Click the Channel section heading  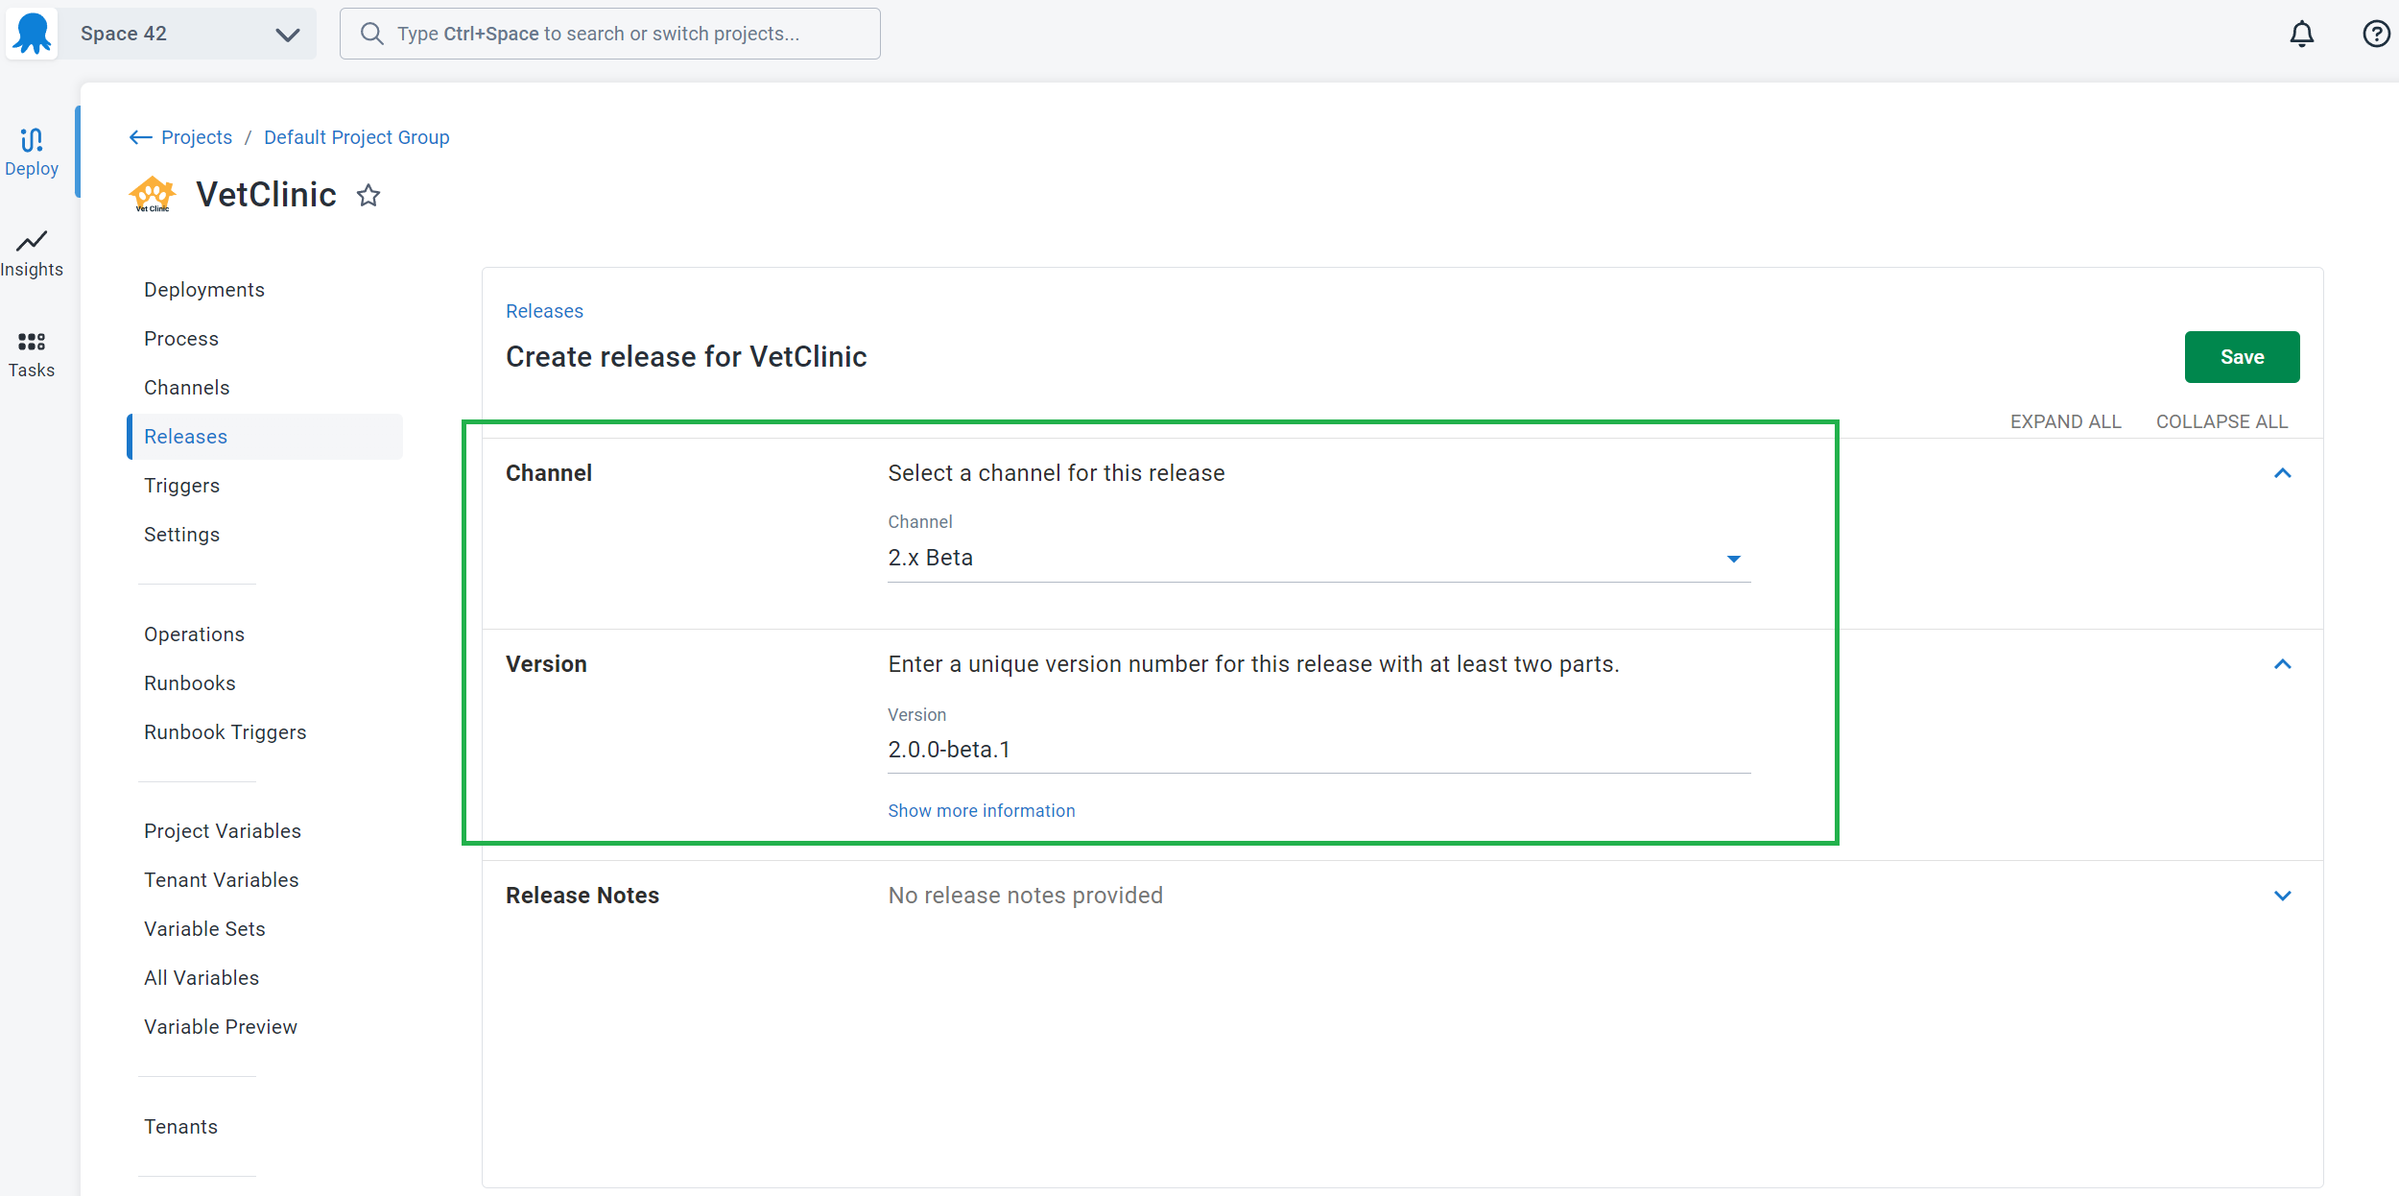coord(549,473)
